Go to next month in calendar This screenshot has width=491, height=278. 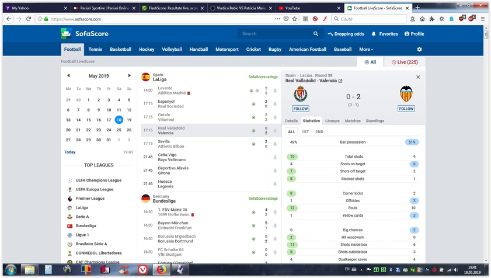click(x=129, y=75)
